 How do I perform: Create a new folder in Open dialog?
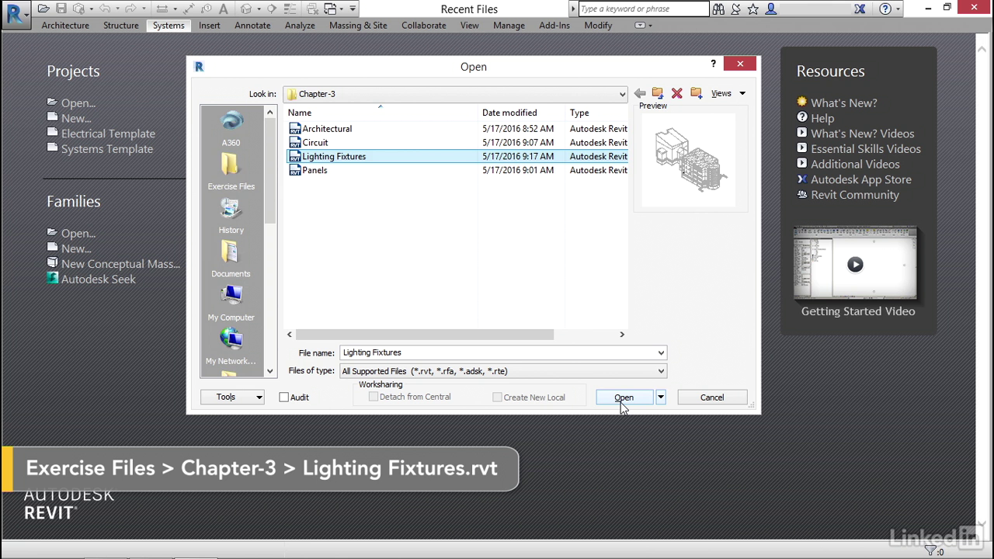pos(696,94)
